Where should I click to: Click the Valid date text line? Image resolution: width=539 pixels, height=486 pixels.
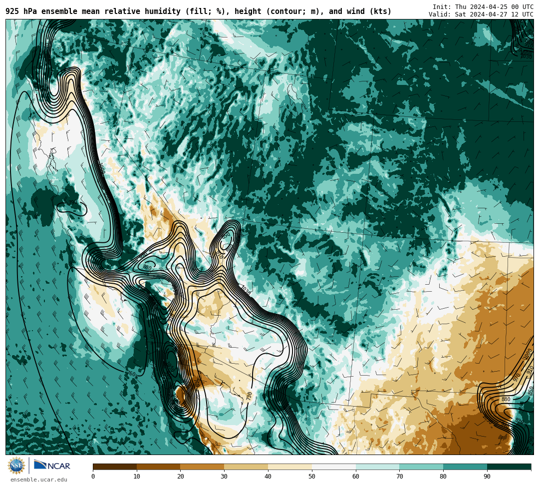click(x=481, y=14)
